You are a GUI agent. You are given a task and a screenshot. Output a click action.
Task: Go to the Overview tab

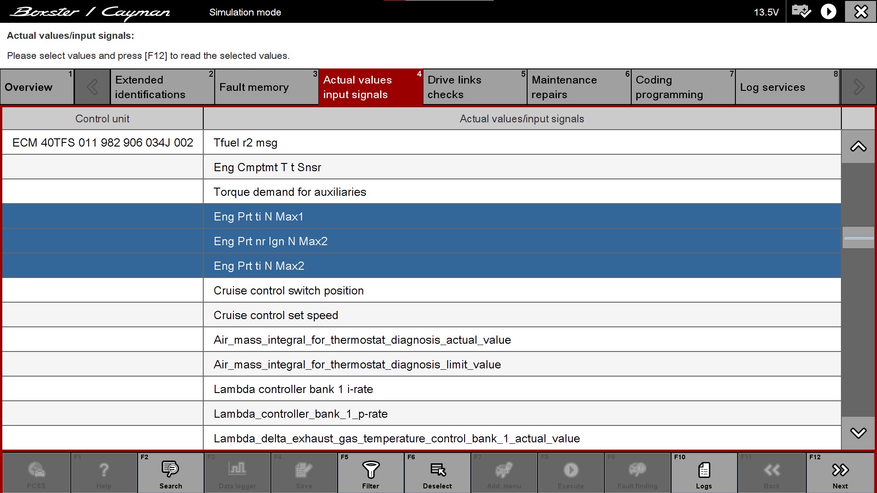(37, 87)
